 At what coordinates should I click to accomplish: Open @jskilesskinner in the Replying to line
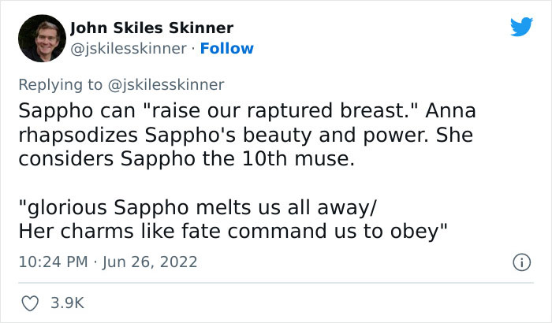pos(166,85)
